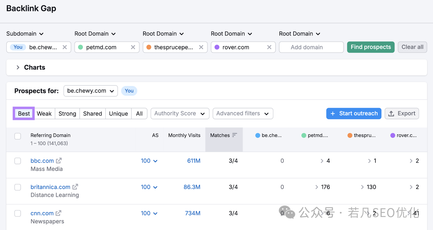Remove the be.chew... domain with its X icon
This screenshot has width=433, height=230.
[65, 47]
